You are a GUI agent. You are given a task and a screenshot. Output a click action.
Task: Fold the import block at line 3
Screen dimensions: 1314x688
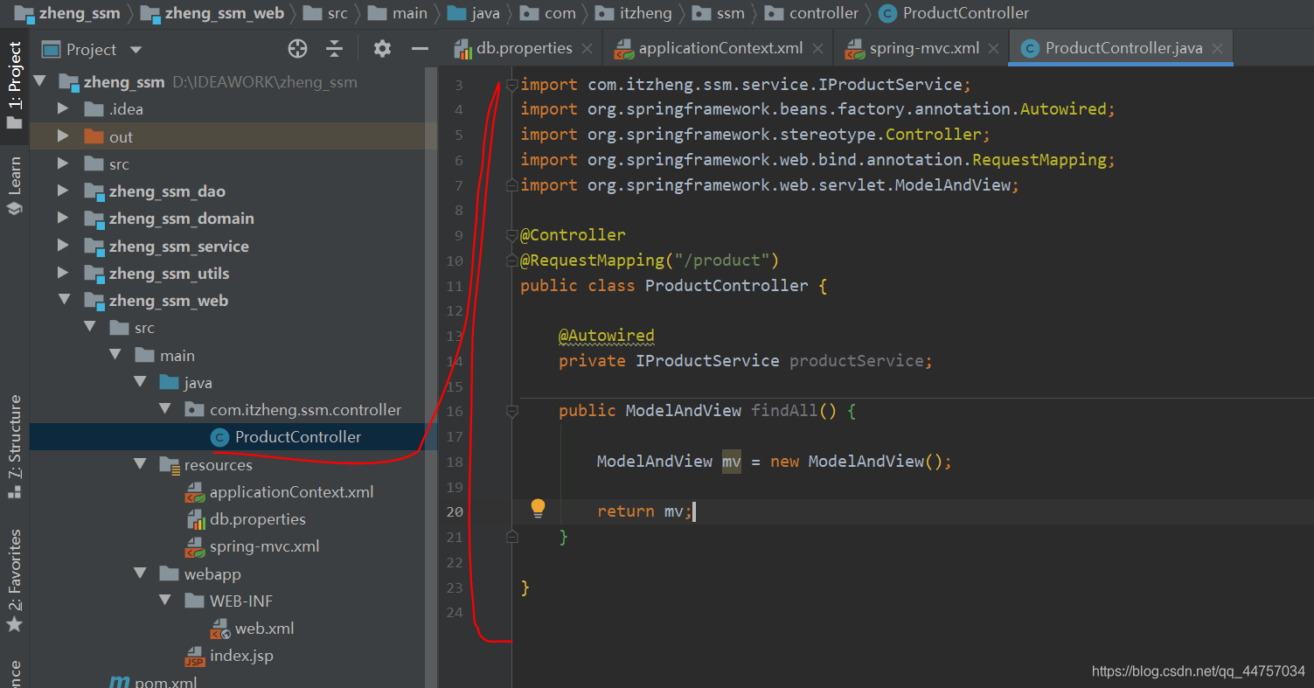[x=512, y=85]
